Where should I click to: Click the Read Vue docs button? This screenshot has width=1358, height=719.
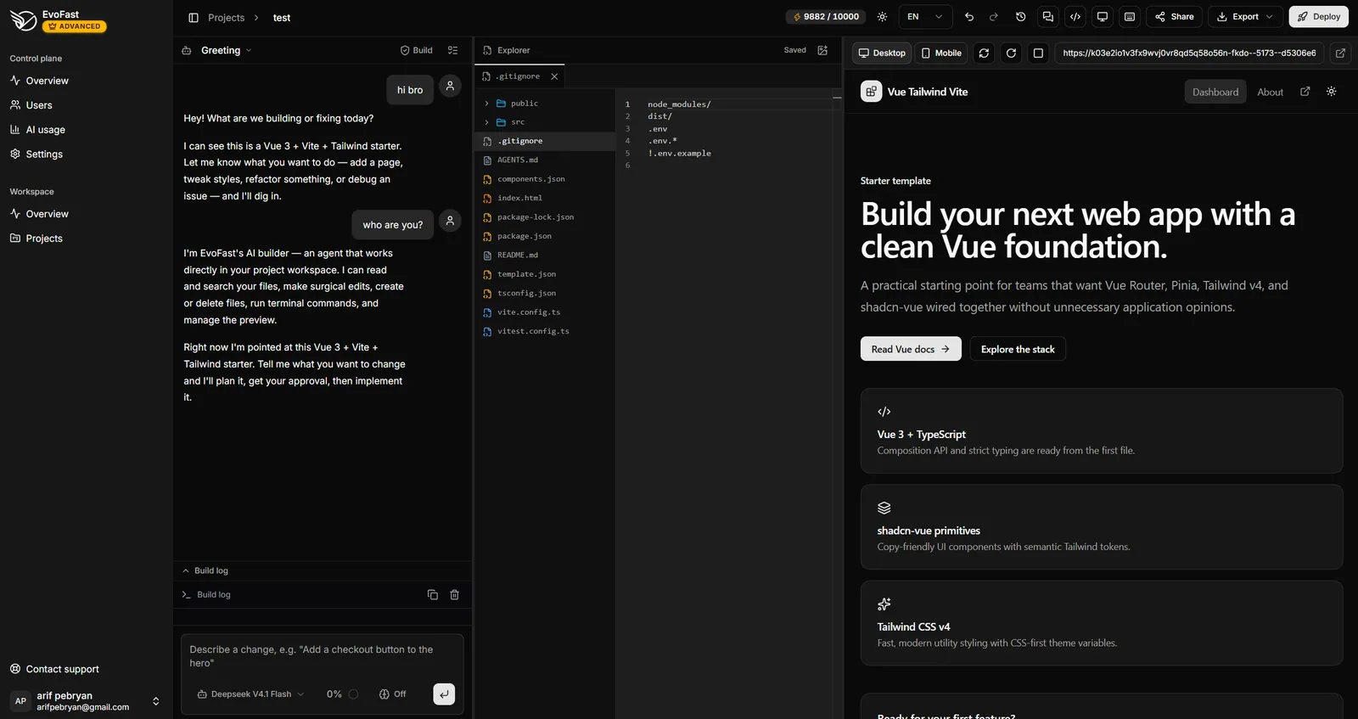coord(911,349)
